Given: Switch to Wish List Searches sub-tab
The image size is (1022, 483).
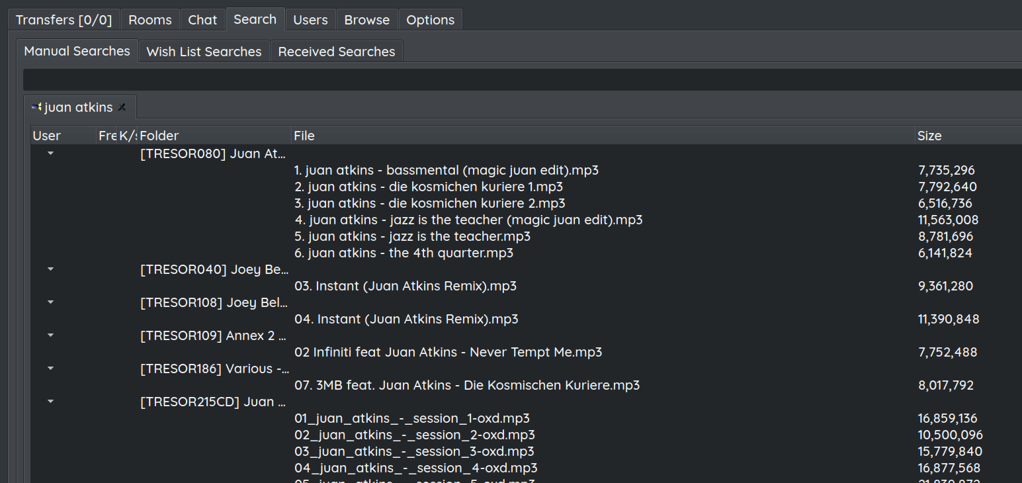Looking at the screenshot, I should click(204, 52).
